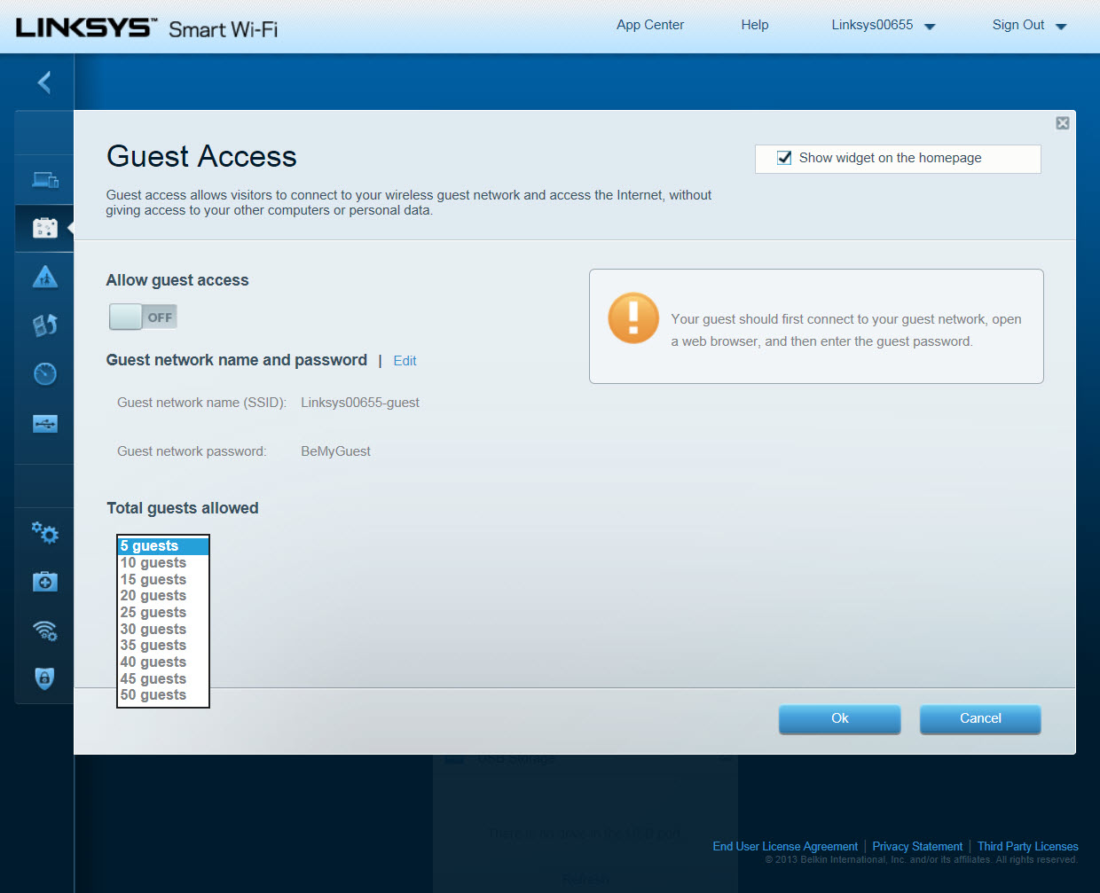Open Troubleshooting first-aid kit icon
The height and width of the screenshot is (893, 1100).
45,582
